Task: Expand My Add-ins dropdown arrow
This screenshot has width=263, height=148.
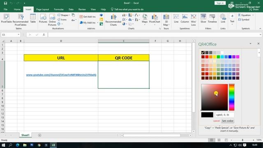Action: pyautogui.click(x=98, y=23)
